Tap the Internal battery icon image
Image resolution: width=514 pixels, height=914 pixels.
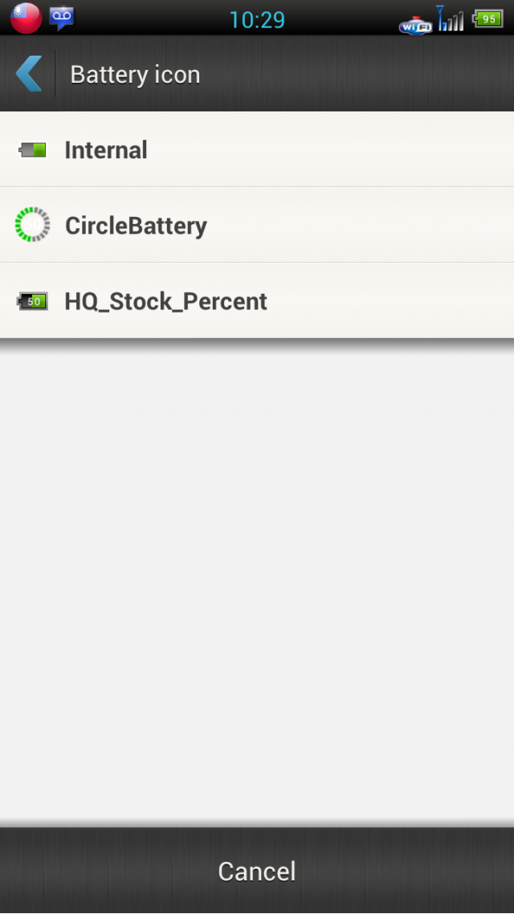32,150
